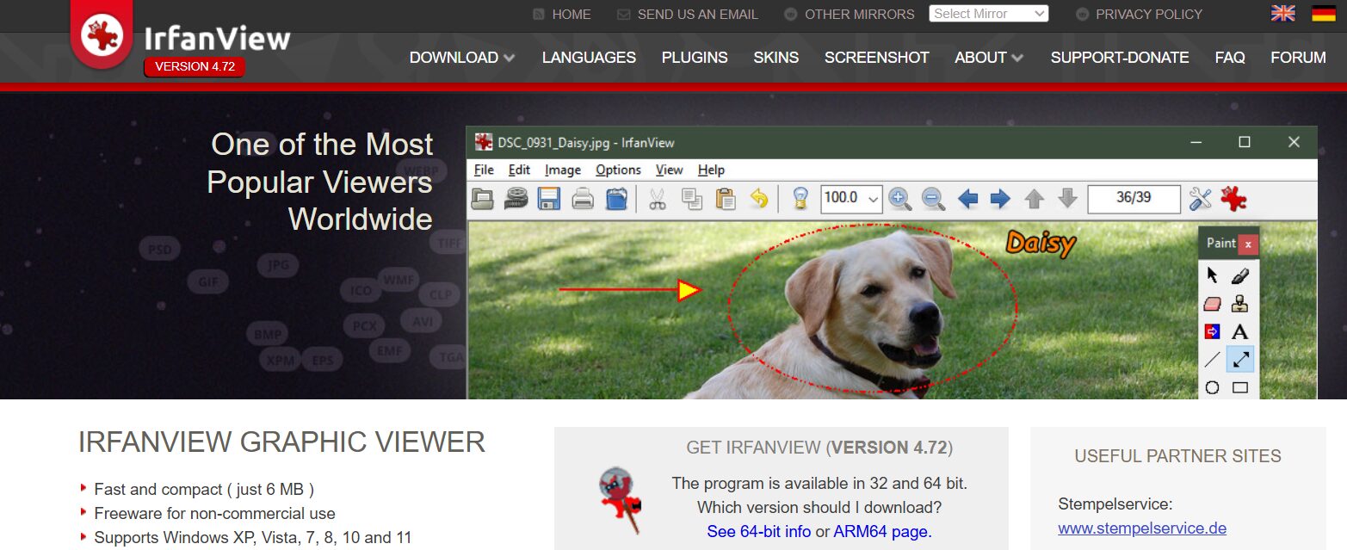Open the Select Mirror dropdown
This screenshot has width=1347, height=550.
pyautogui.click(x=988, y=14)
